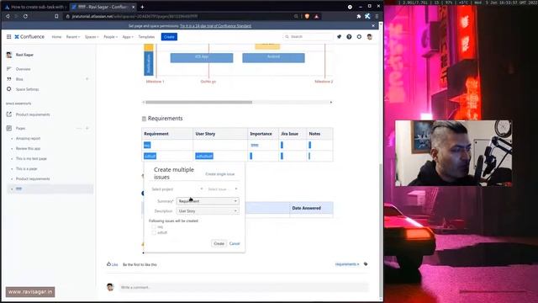Click the Like link below the page
The image size is (538, 303).
click(x=115, y=264)
